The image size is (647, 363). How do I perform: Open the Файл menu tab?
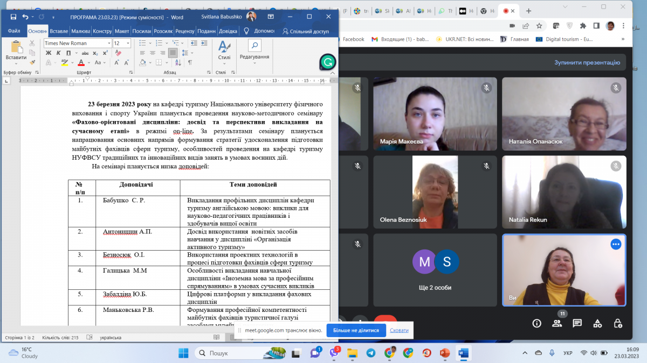click(15, 31)
